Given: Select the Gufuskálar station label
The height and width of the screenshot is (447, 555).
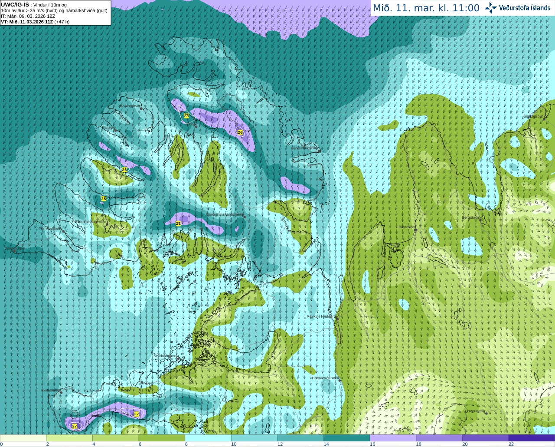Looking at the screenshot, I should tap(51, 390).
